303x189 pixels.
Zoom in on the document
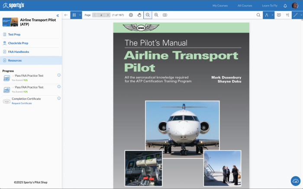156,15
